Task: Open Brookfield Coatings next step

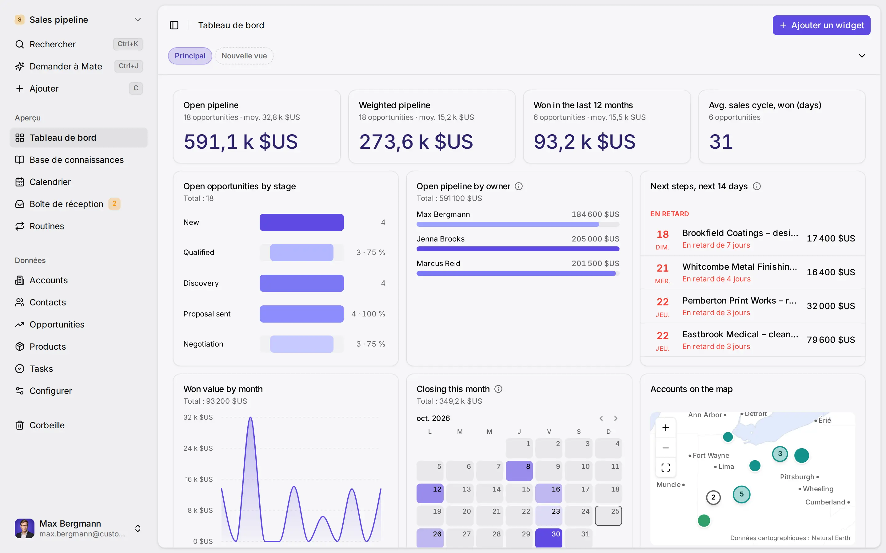Action: (752, 238)
